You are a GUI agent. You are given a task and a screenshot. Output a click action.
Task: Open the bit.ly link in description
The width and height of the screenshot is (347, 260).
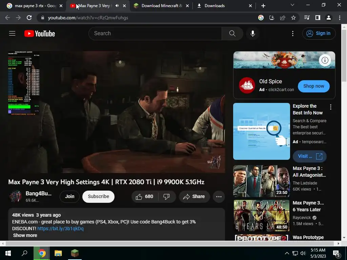(x=60, y=229)
